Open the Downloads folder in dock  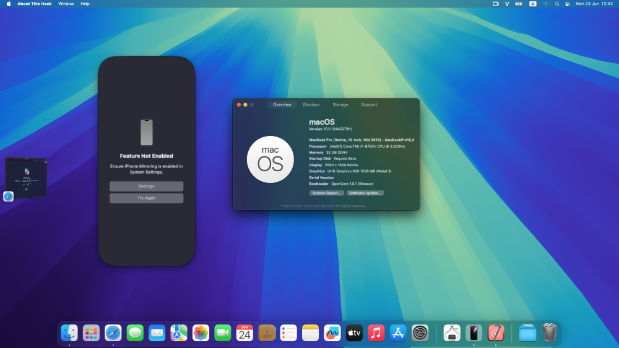[528, 333]
